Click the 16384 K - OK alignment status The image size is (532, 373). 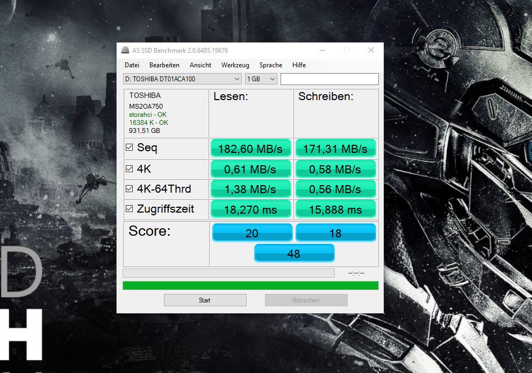(x=149, y=123)
